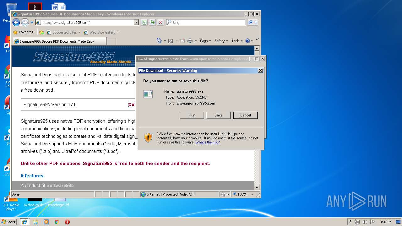
Task: Go forward with IE forward arrow
Action: [x=25, y=22]
